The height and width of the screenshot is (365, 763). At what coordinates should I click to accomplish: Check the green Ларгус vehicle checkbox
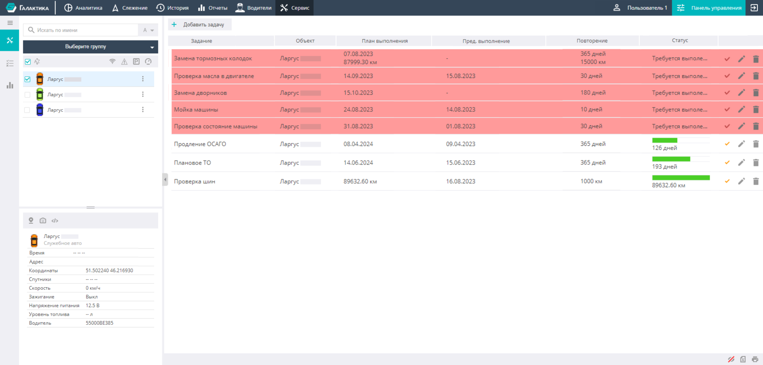coord(28,95)
